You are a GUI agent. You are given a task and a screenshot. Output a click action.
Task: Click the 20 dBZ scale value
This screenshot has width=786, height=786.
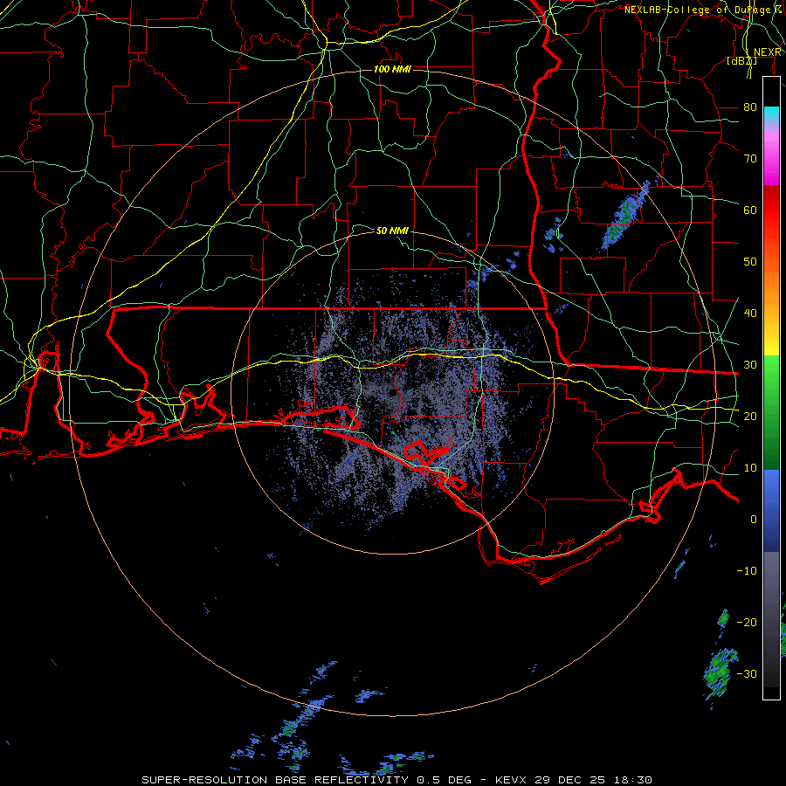tap(750, 416)
